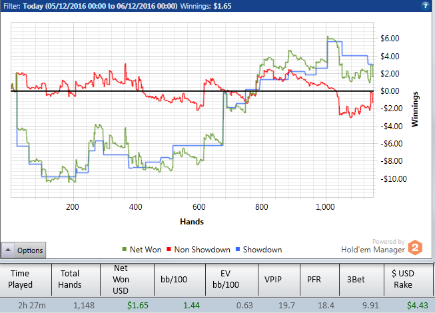Screen dimensions: 435x313
Task: Toggle the Showdown legend blue swatch
Action: (x=237, y=249)
